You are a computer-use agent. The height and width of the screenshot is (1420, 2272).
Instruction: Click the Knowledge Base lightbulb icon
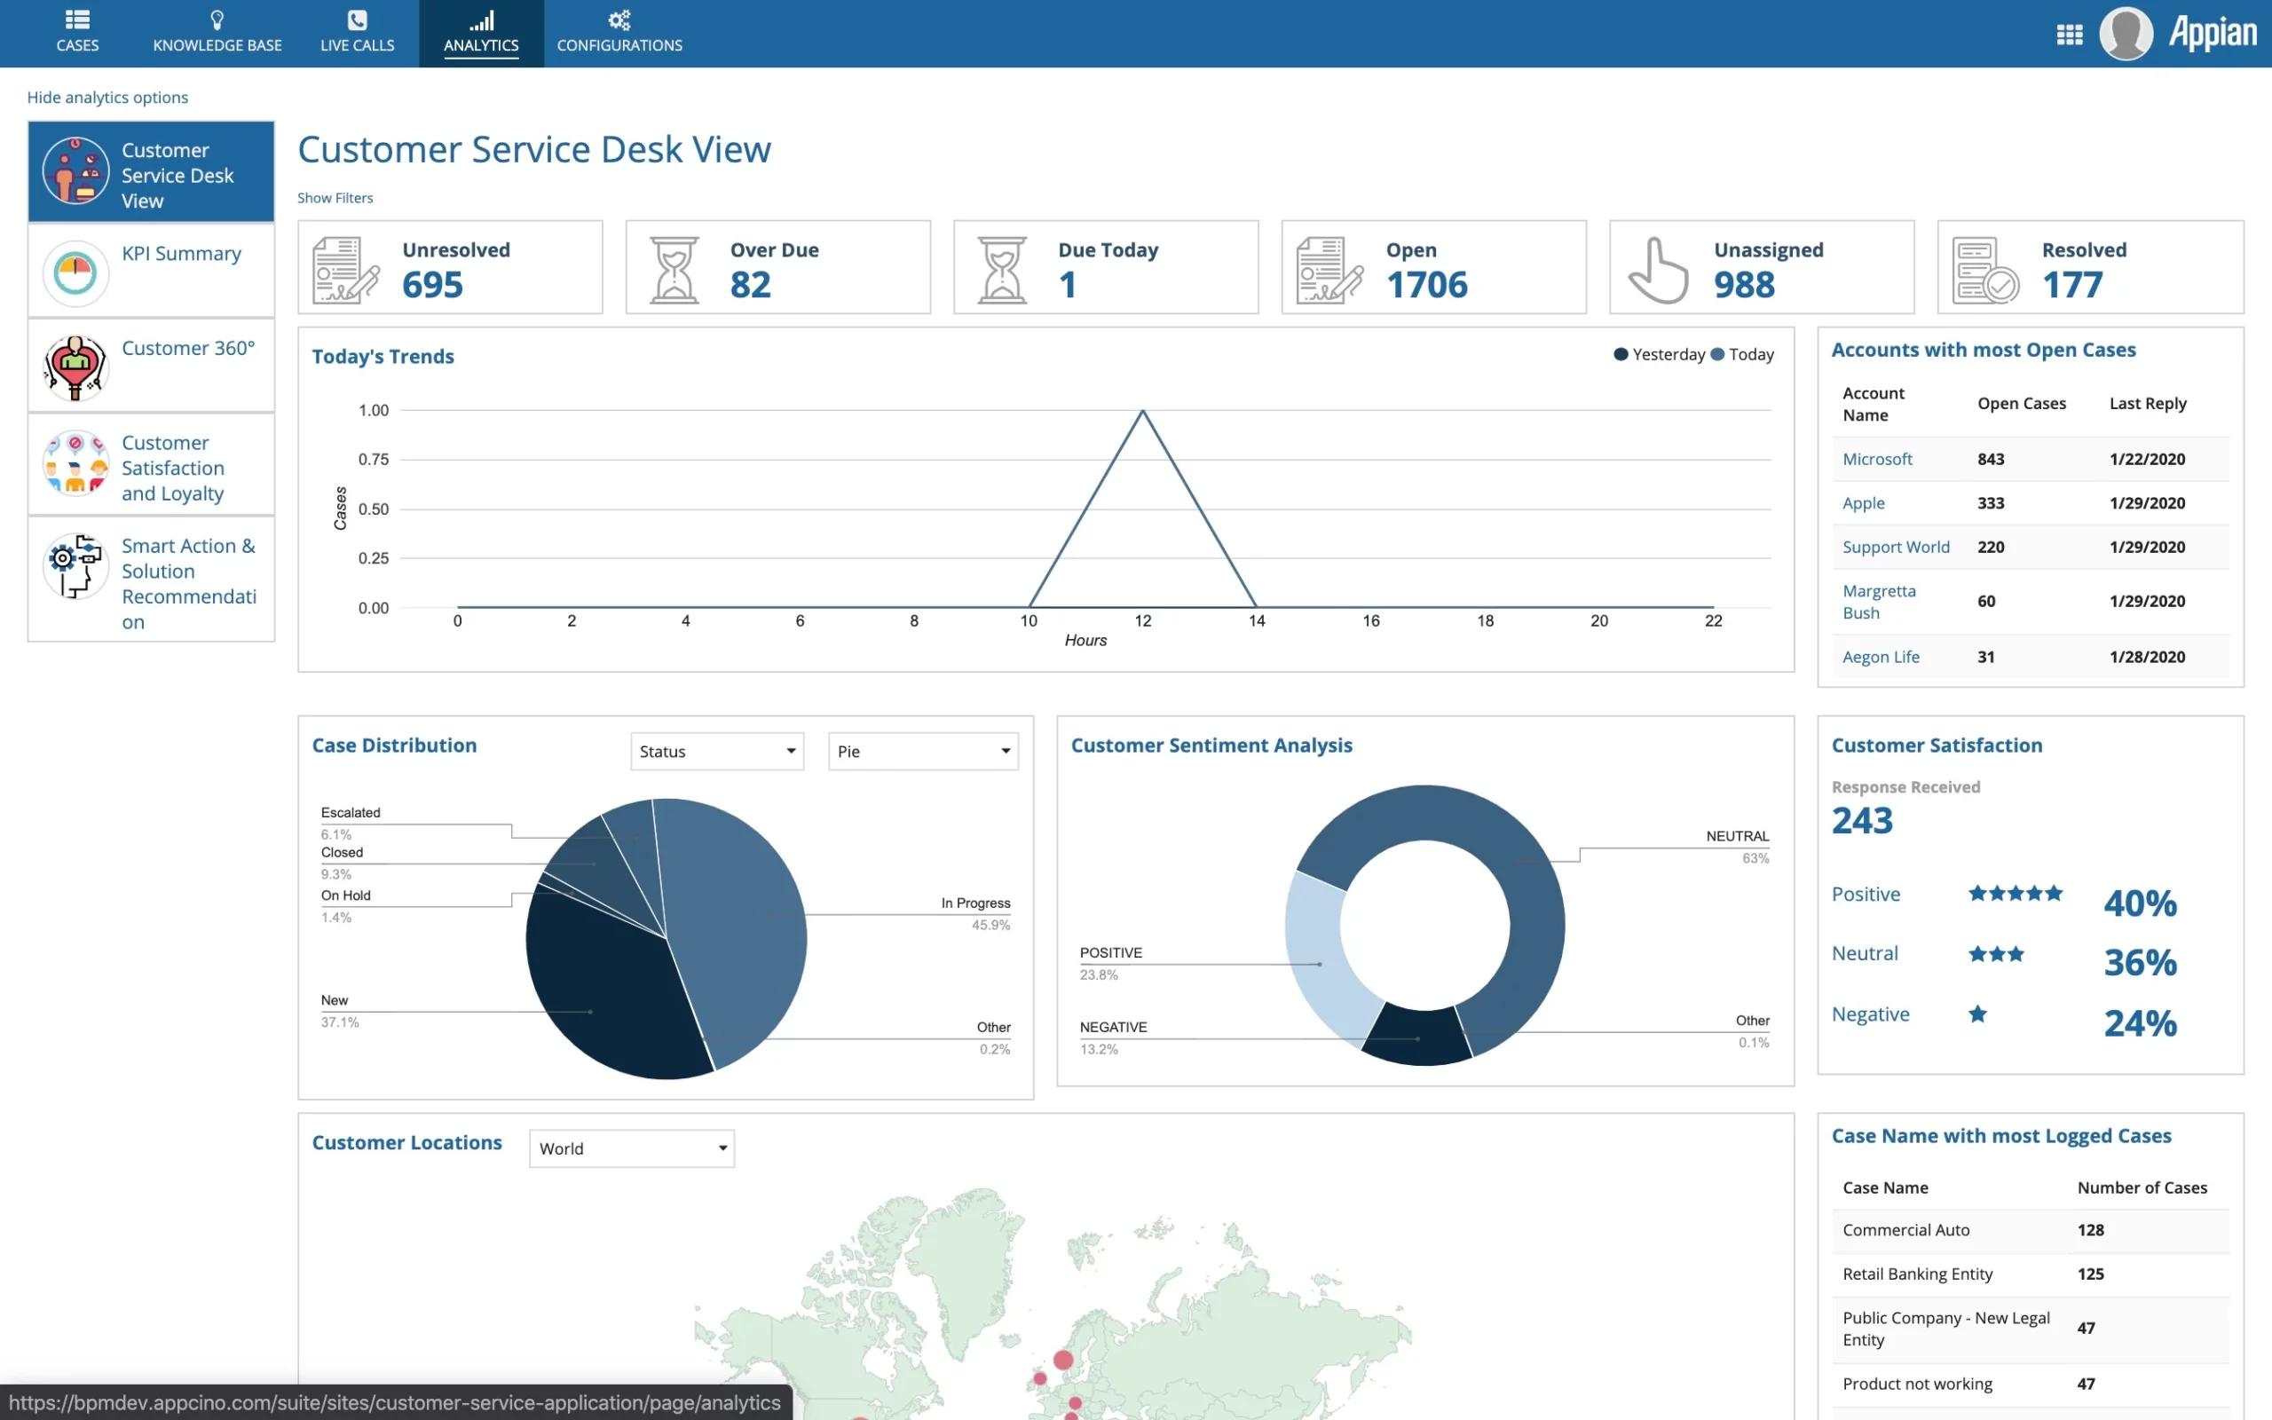(217, 20)
